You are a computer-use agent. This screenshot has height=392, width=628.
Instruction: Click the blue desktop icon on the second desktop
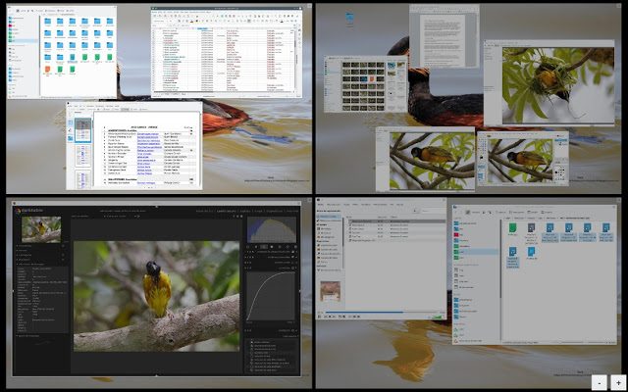349,18
